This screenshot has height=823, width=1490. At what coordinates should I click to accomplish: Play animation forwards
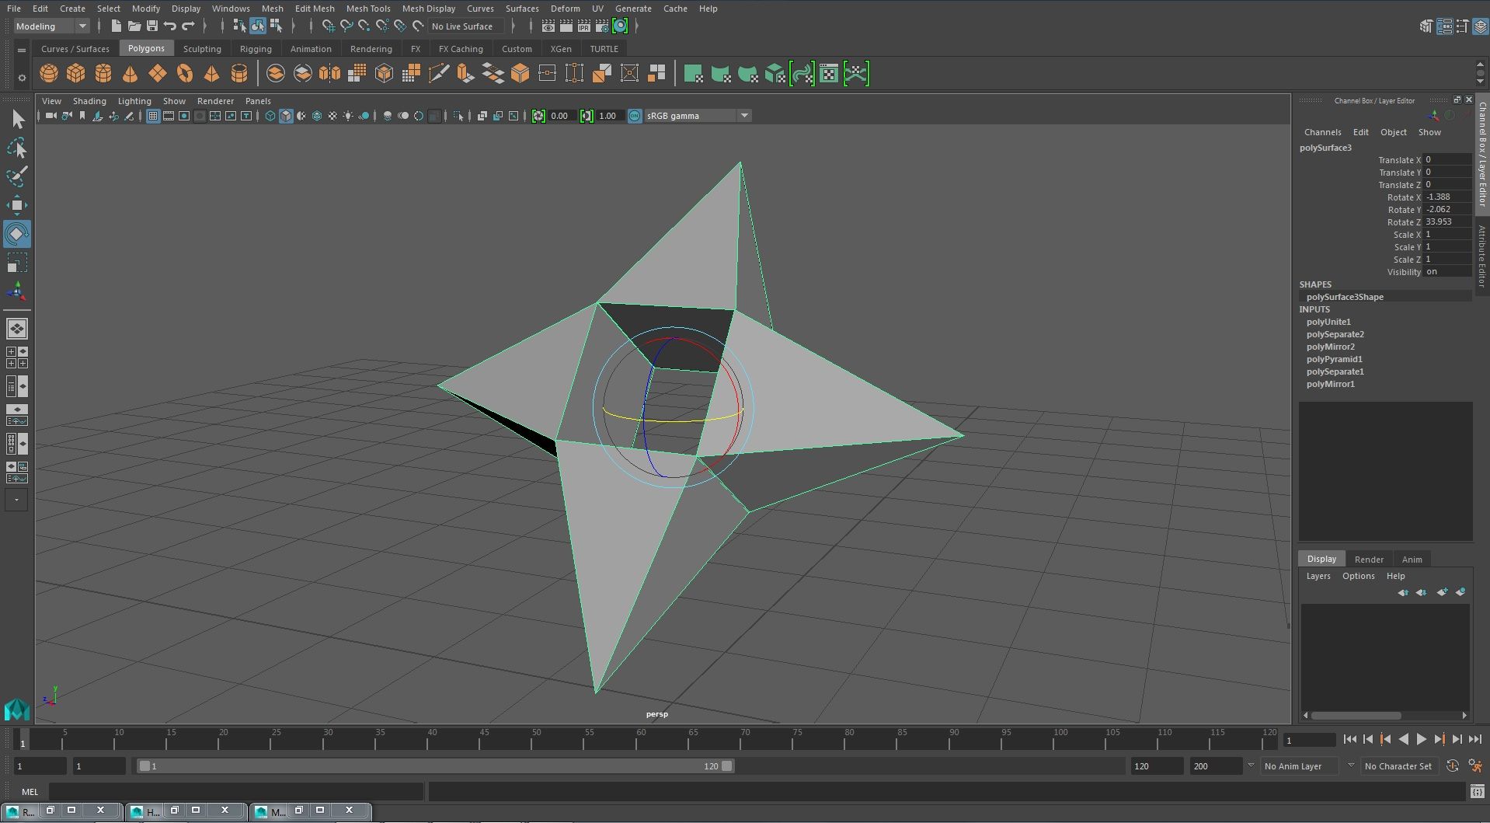[1421, 740]
